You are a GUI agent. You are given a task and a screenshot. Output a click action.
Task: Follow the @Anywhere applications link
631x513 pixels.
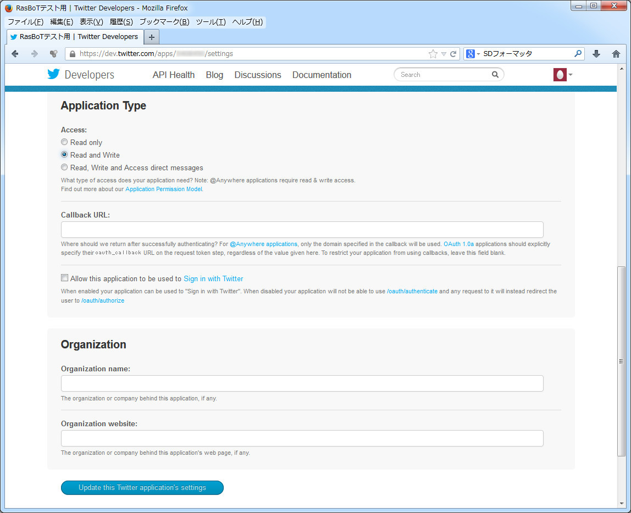pos(263,244)
